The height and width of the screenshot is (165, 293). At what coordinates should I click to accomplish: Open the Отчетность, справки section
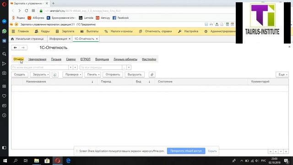[156, 31]
